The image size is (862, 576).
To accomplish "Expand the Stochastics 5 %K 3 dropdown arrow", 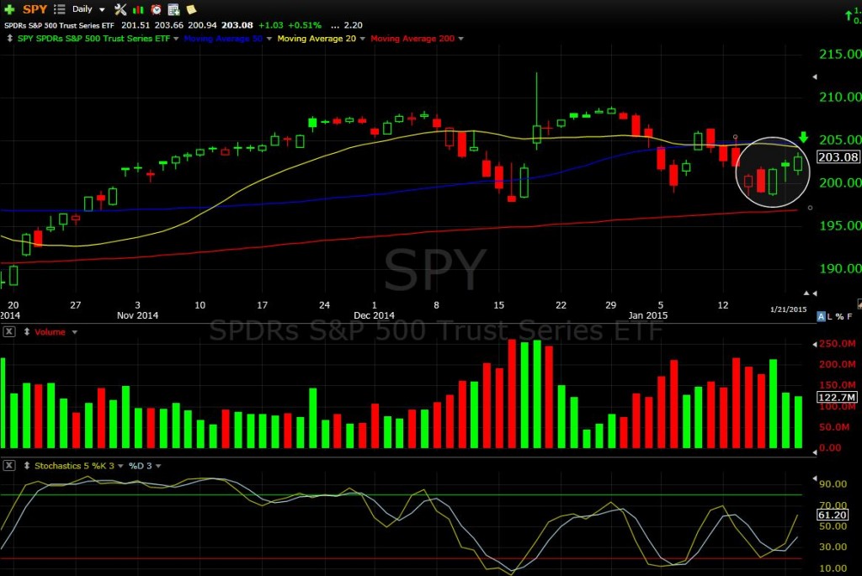I will click(120, 466).
